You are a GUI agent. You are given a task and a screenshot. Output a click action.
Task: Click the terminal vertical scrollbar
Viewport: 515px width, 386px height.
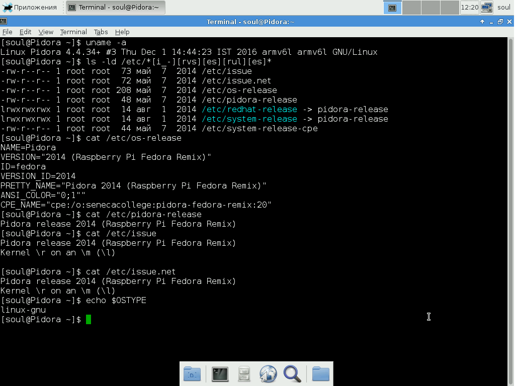[511, 212]
